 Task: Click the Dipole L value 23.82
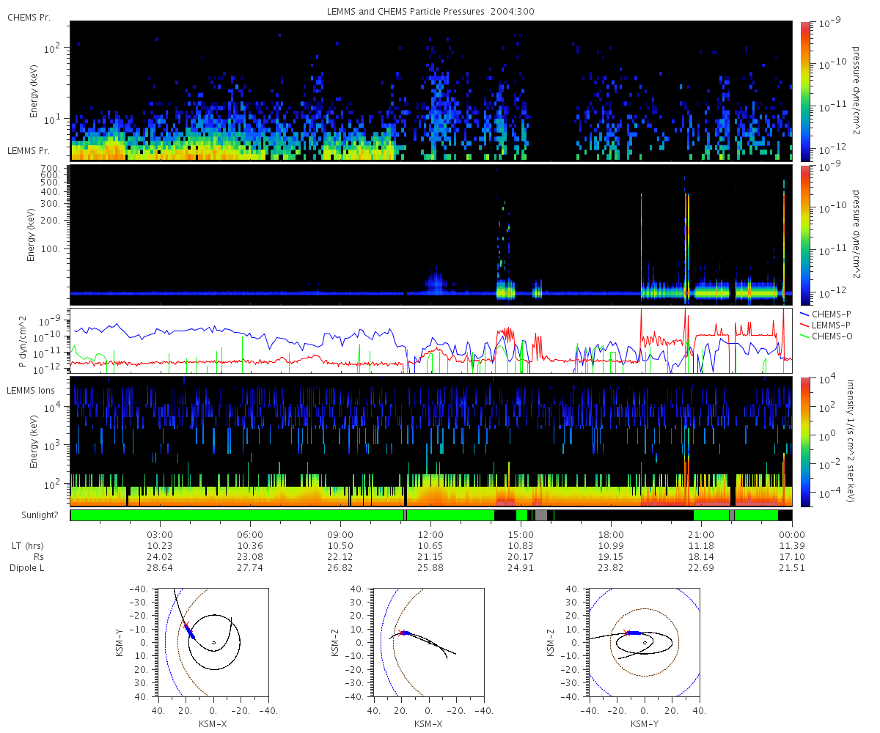point(611,568)
